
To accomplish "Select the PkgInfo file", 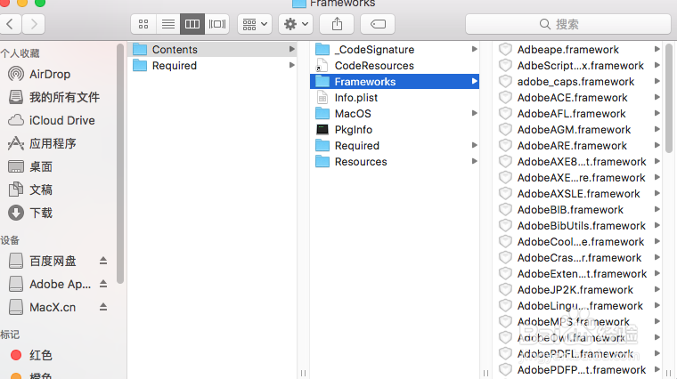I will point(395,129).
